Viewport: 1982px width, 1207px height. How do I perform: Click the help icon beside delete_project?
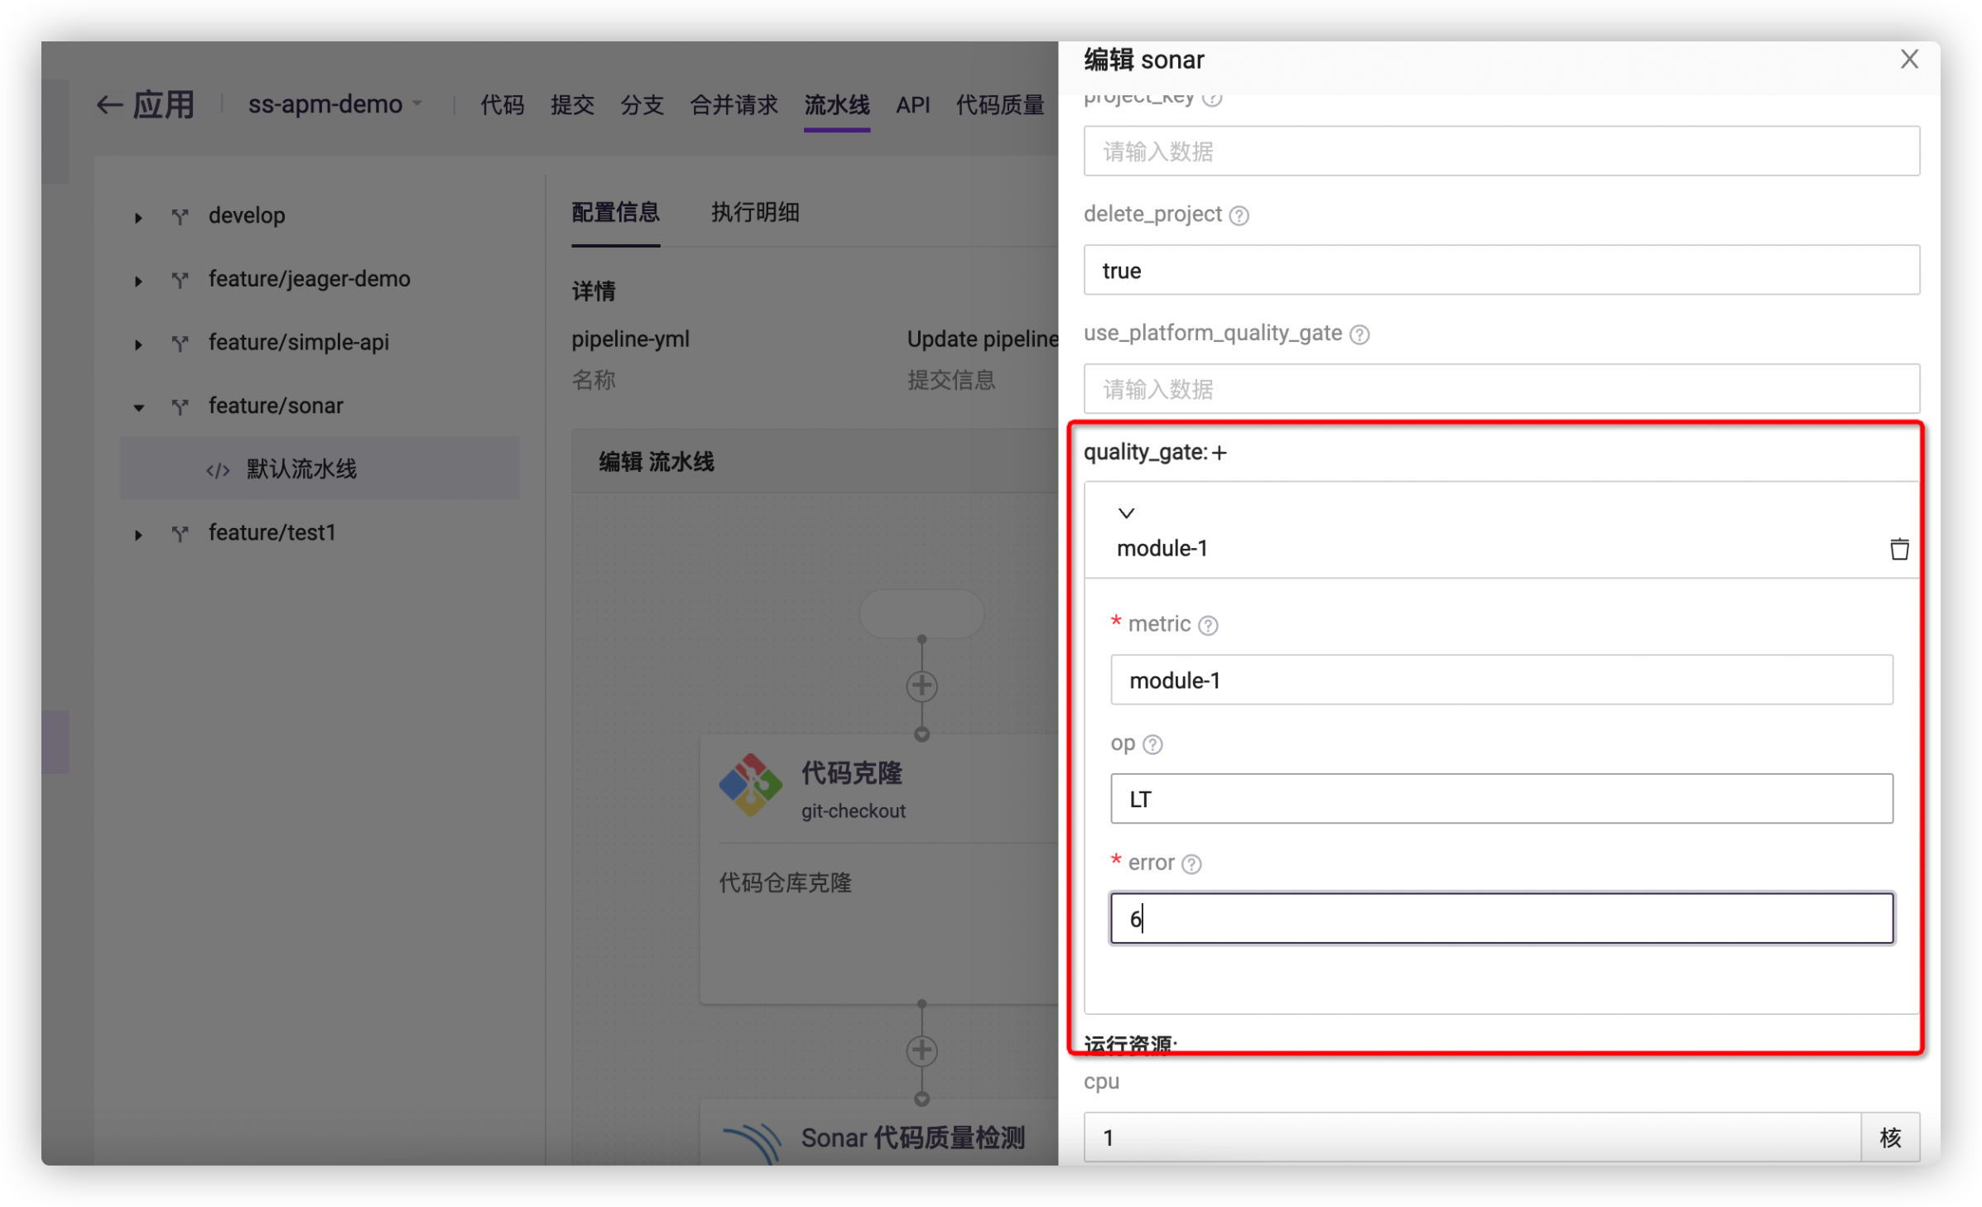click(x=1239, y=215)
